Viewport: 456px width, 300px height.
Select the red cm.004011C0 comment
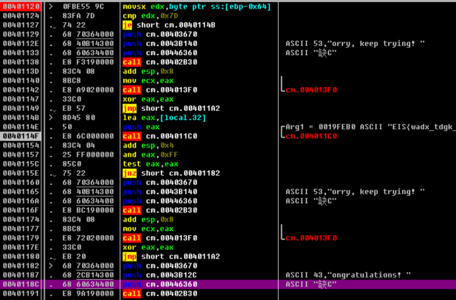click(x=311, y=136)
